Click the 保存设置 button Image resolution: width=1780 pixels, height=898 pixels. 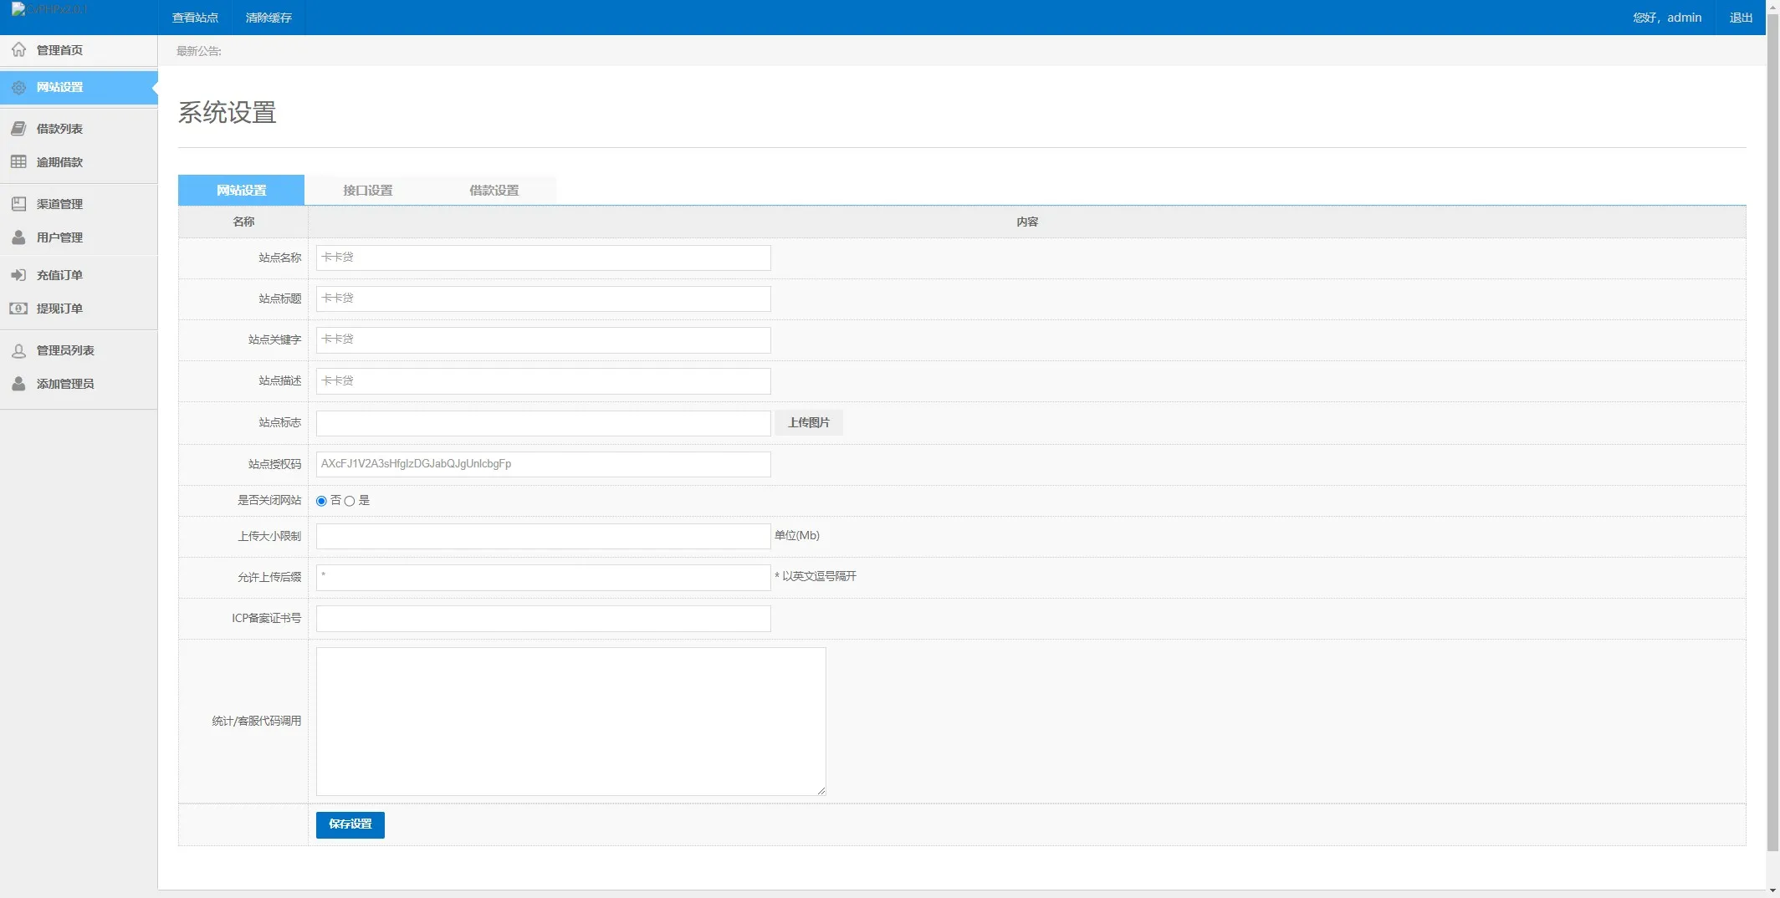click(350, 824)
